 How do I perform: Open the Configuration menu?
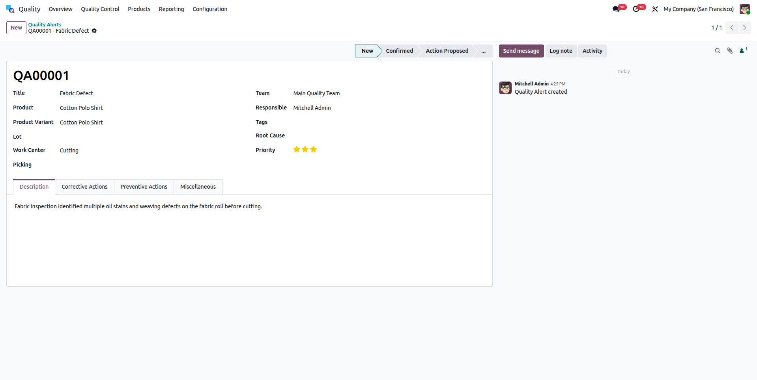click(x=210, y=9)
